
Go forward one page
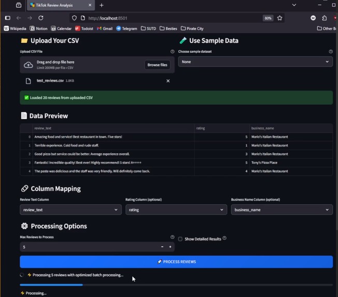coord(30,18)
